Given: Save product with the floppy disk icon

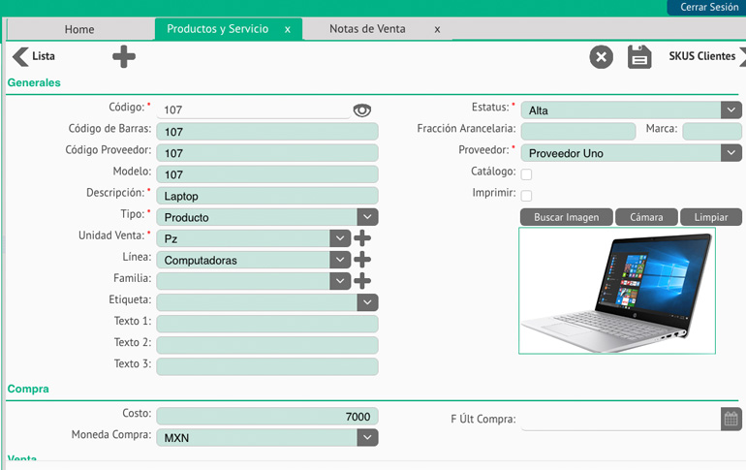Looking at the screenshot, I should [x=639, y=57].
